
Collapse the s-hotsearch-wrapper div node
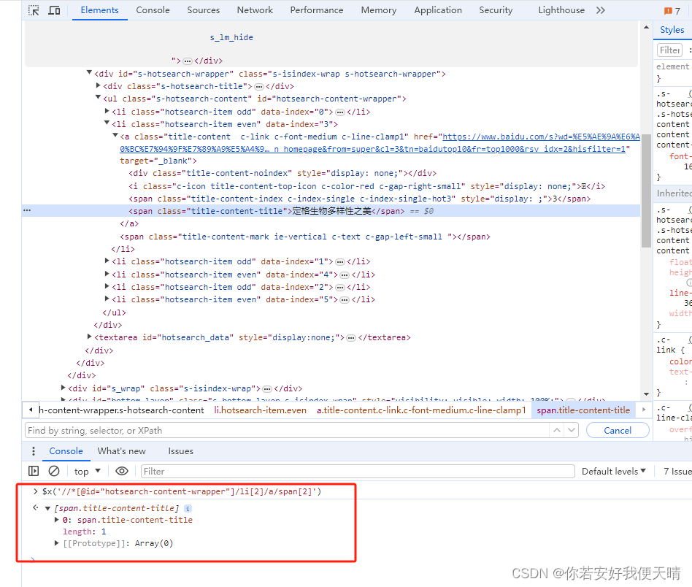point(89,73)
